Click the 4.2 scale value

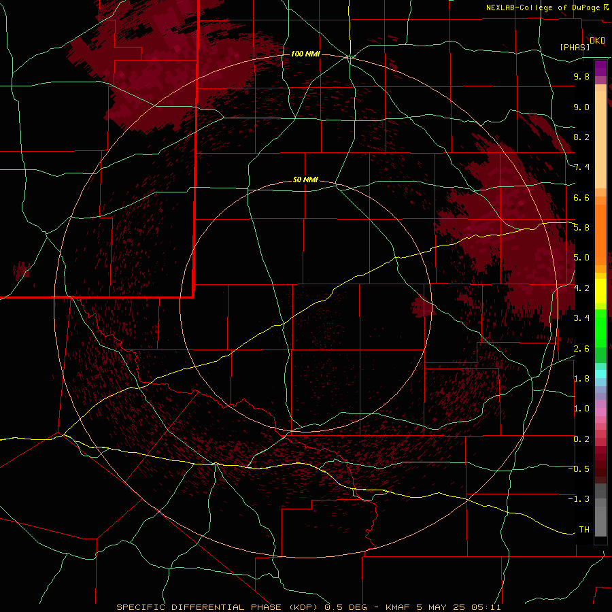tap(581, 288)
